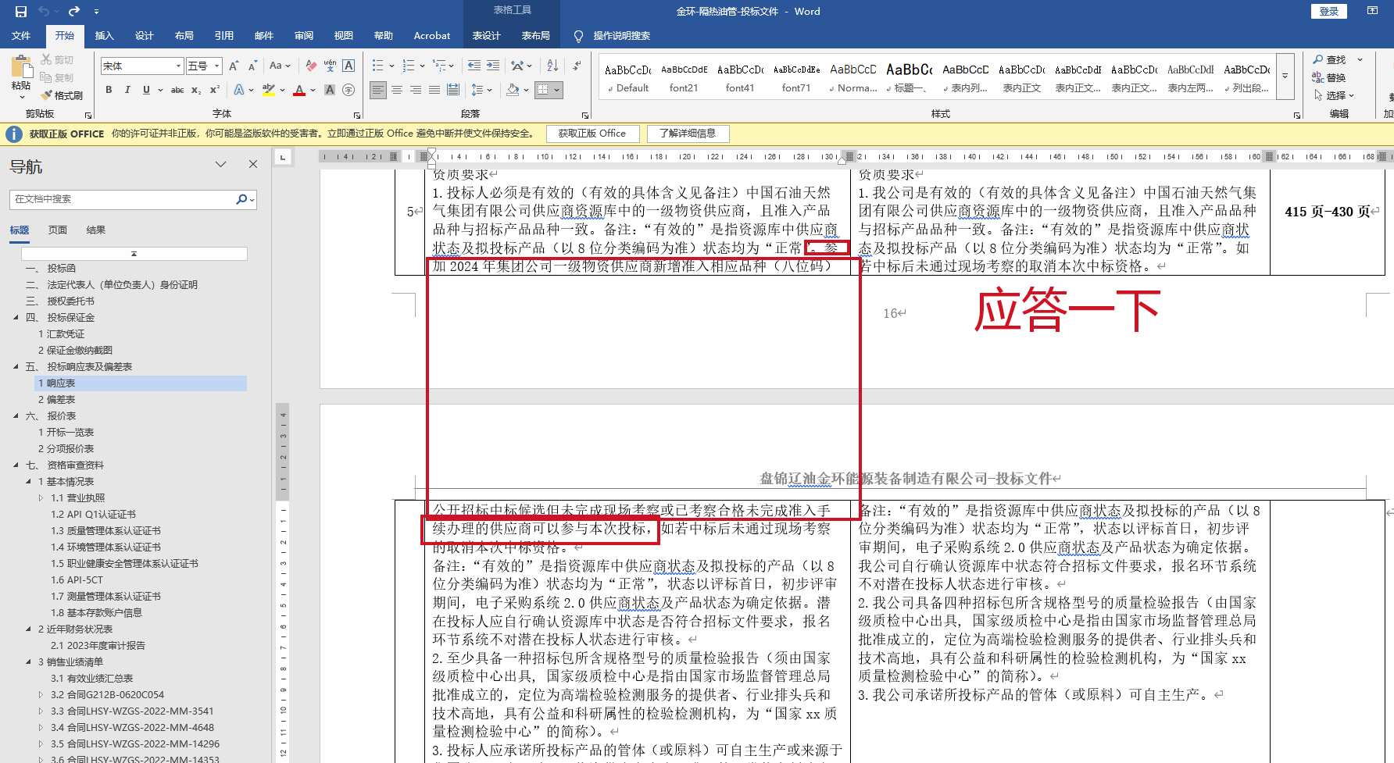Click the center align icon
1394x763 pixels.
tap(397, 90)
